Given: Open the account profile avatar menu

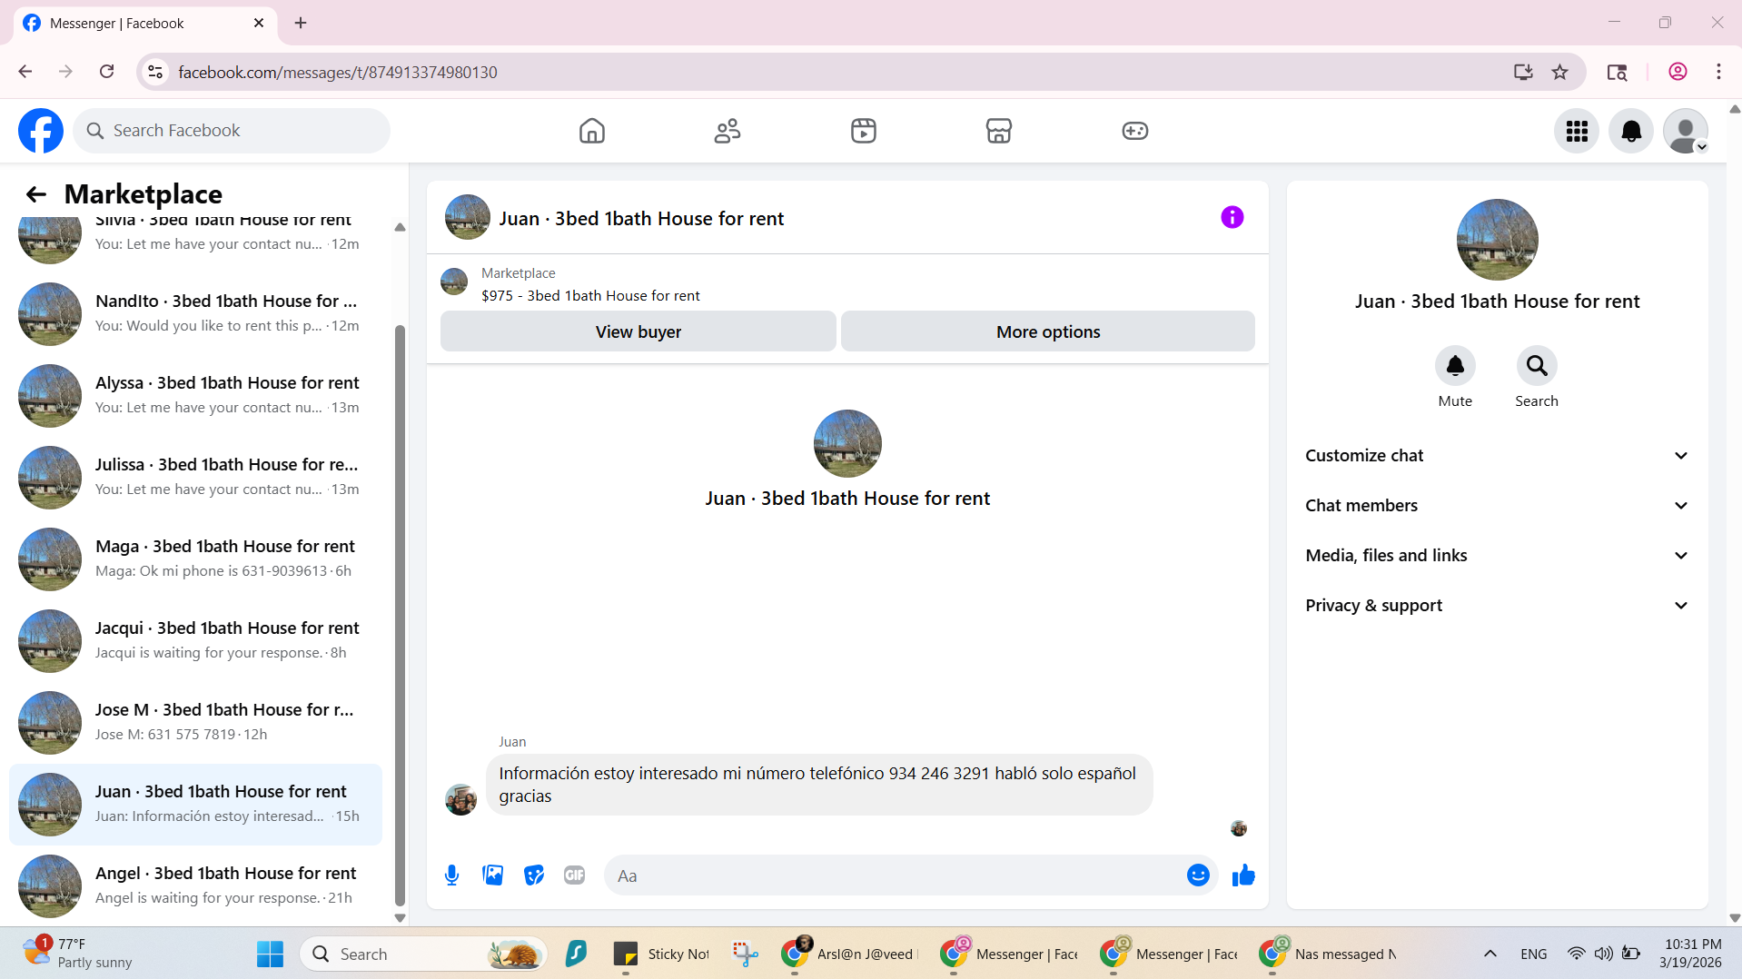Looking at the screenshot, I should [1686, 131].
